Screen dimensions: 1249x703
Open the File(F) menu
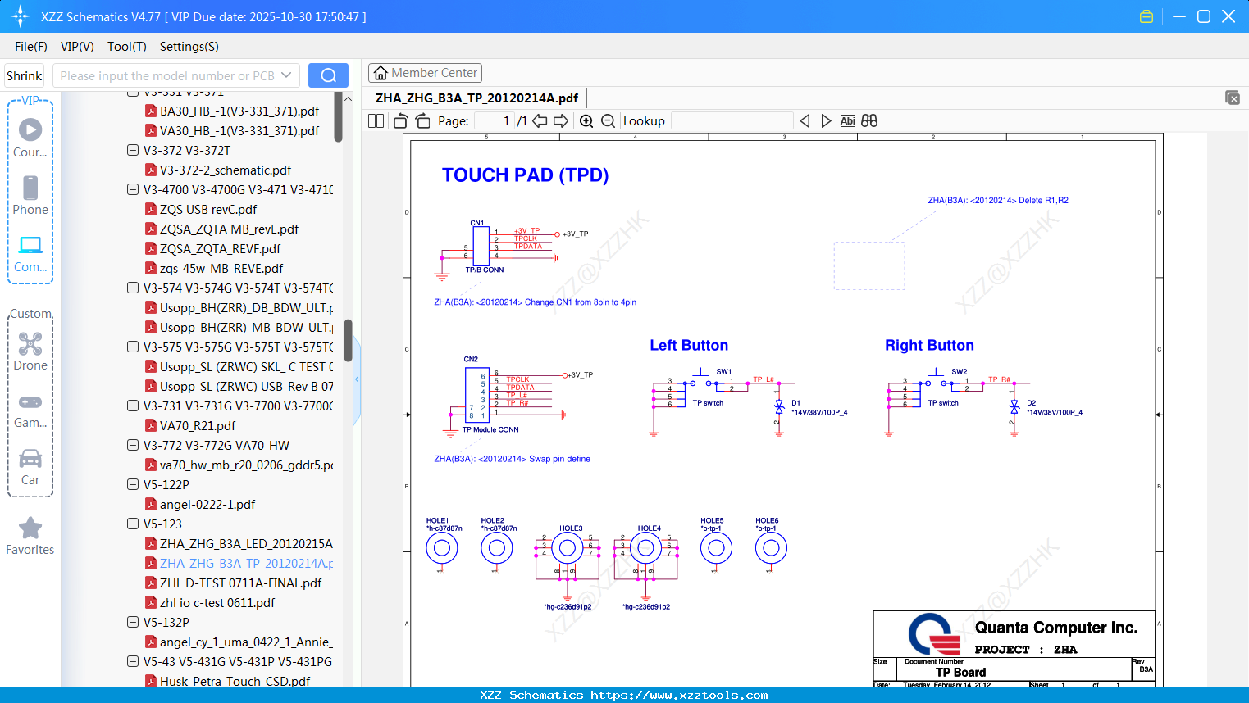(x=31, y=47)
